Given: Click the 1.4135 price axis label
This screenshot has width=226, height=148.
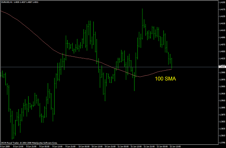Looking at the screenshot, I should tap(222, 23).
